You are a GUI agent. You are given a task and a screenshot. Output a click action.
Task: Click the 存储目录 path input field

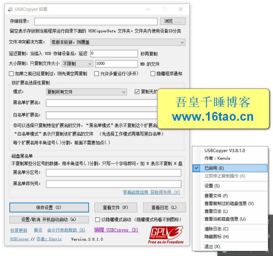[x=96, y=21]
